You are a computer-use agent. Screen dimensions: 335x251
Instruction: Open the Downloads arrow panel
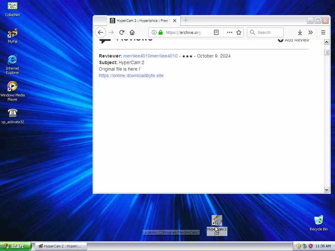300,32
